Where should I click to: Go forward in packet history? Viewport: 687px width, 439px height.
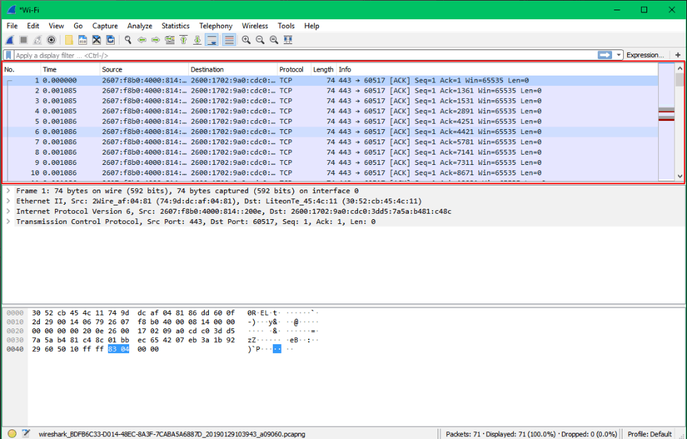(155, 40)
